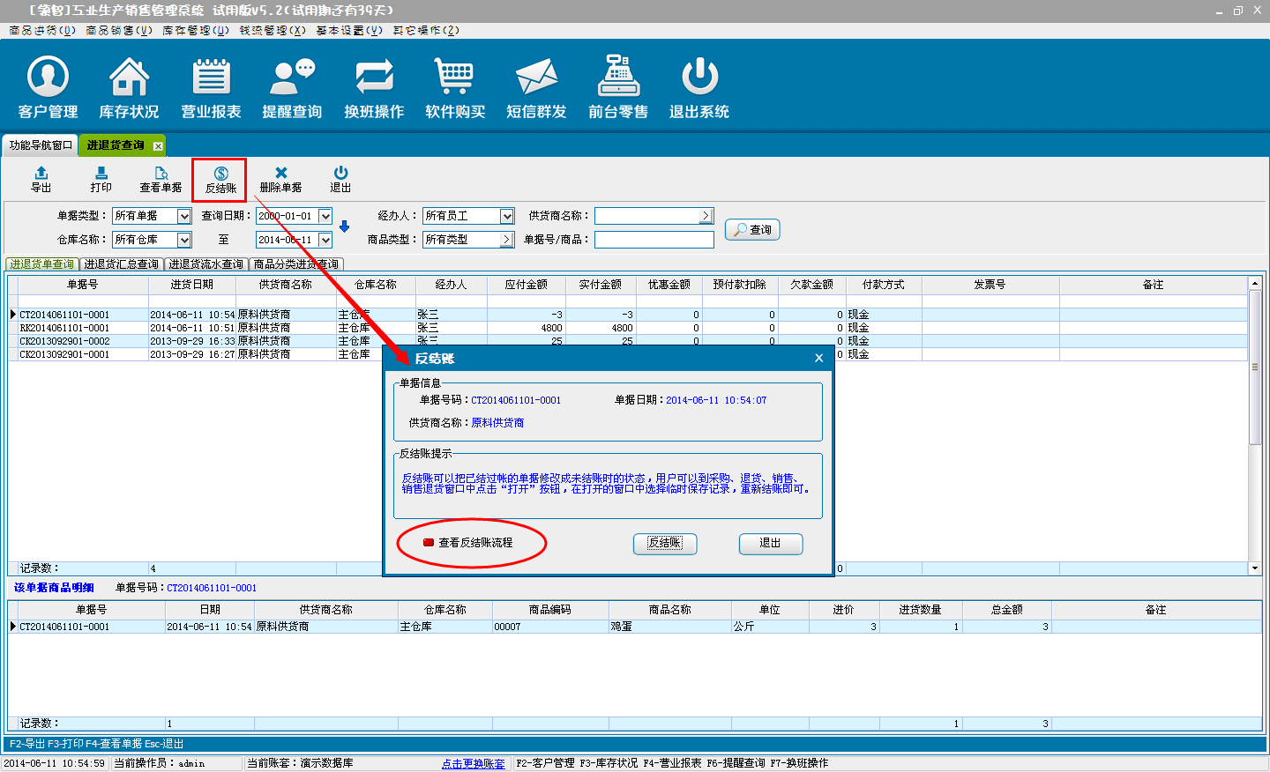This screenshot has width=1270, height=772.
Task: Click the 查询 search button
Action: pyautogui.click(x=752, y=229)
